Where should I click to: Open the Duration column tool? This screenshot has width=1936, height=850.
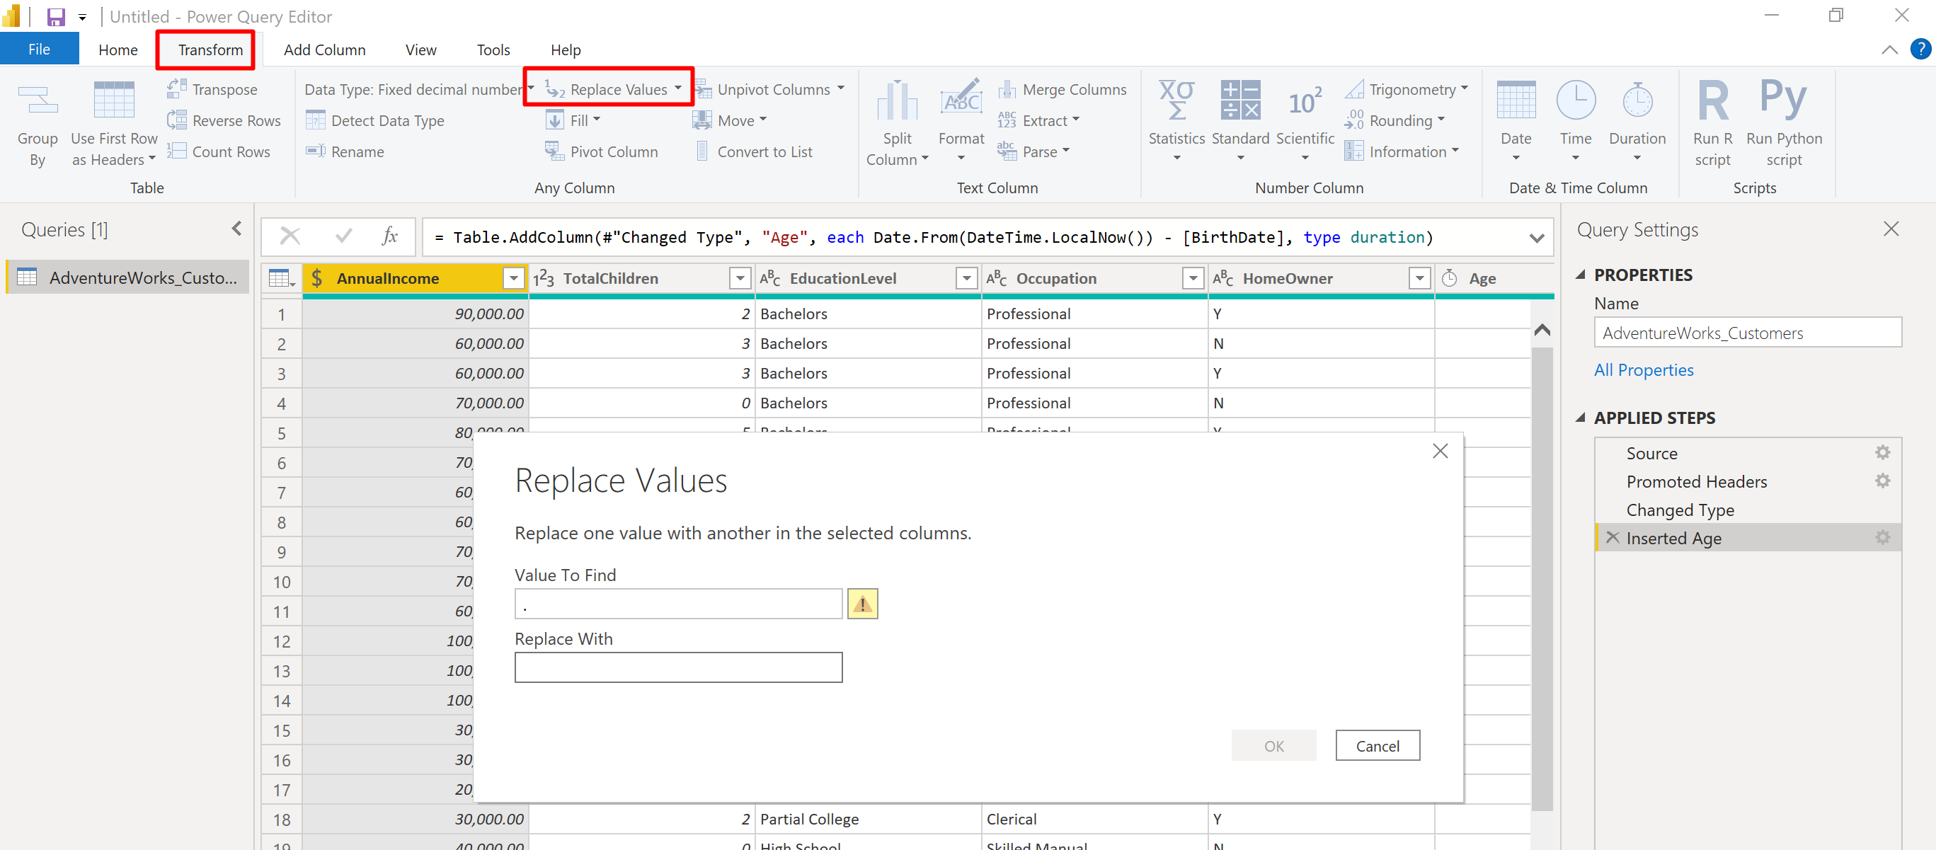1637,121
